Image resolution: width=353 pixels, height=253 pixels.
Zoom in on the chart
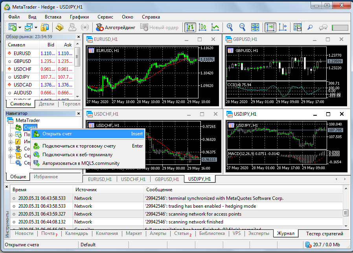pyautogui.click(x=230, y=27)
